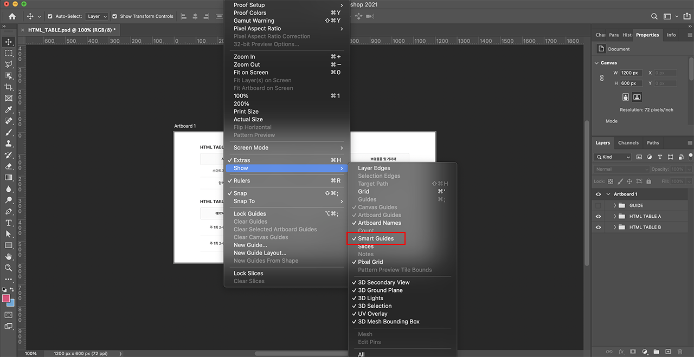The image size is (694, 357).
Task: Click the search icon in options bar
Action: pos(654,16)
